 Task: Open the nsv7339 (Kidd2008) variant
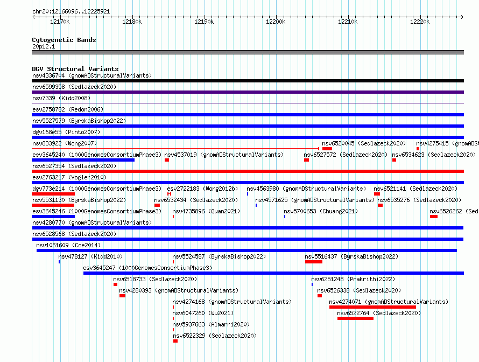61,98
